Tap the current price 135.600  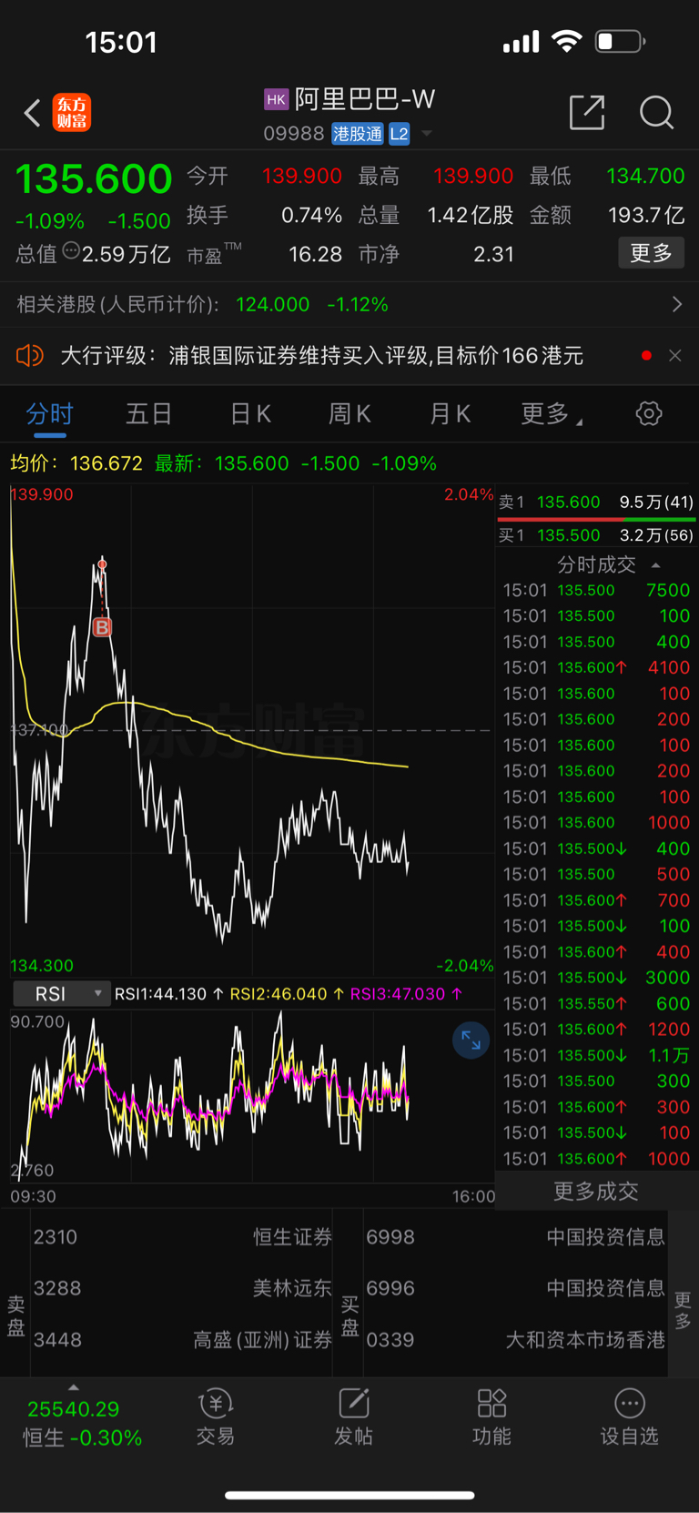coord(94,178)
